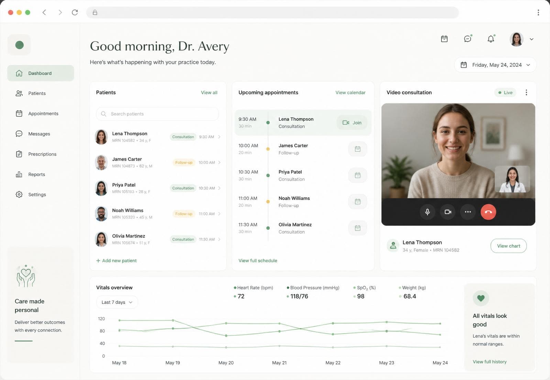
Task: Click the browser address bar
Action: click(x=272, y=12)
